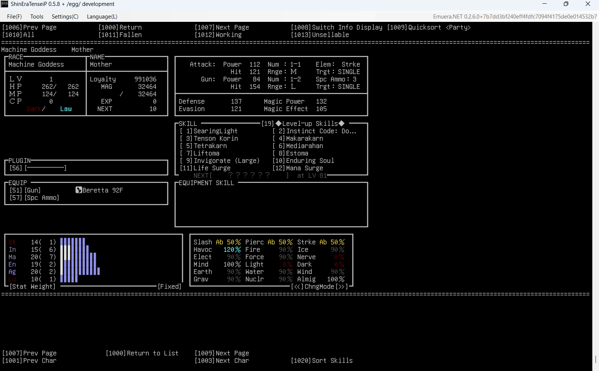Click [1000] Return to List

(x=142, y=353)
